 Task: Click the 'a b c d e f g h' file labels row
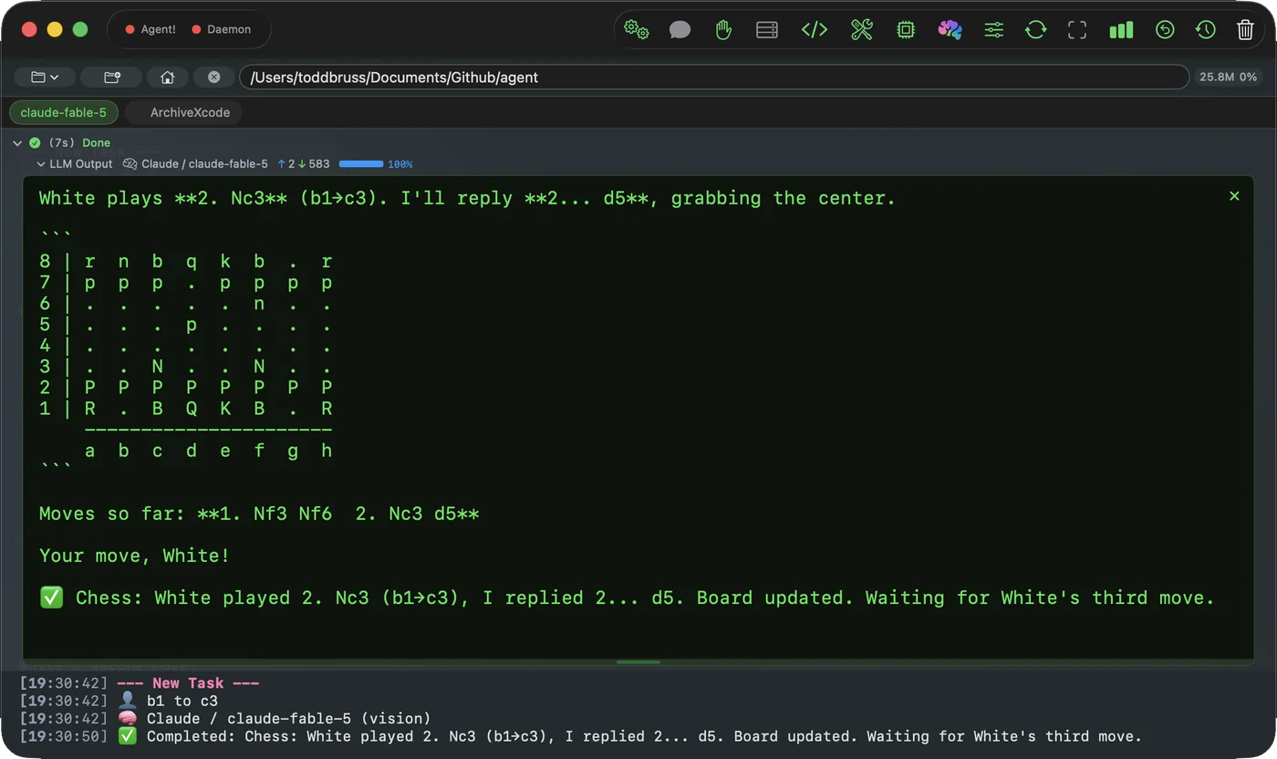tap(208, 451)
